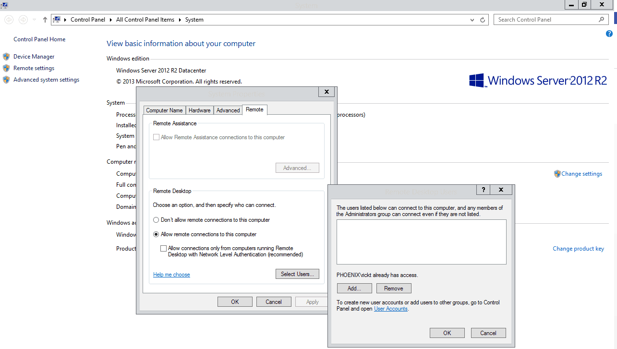Screen dimensions: 617x349
Task: Open help via blue question mark icon
Action: click(609, 34)
